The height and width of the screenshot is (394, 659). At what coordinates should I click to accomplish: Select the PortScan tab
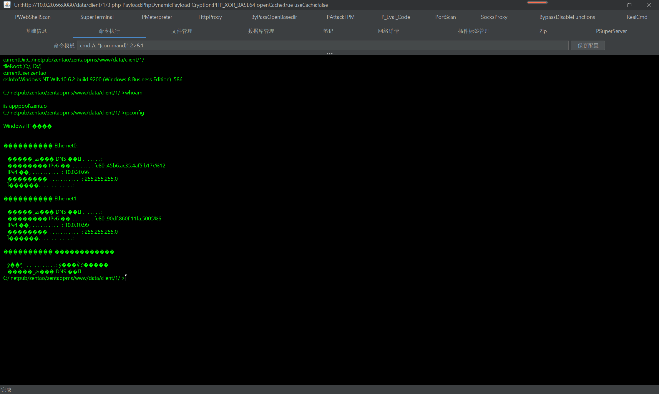click(x=446, y=17)
